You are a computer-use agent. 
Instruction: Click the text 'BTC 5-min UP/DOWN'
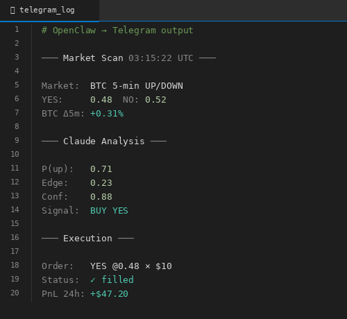137,86
